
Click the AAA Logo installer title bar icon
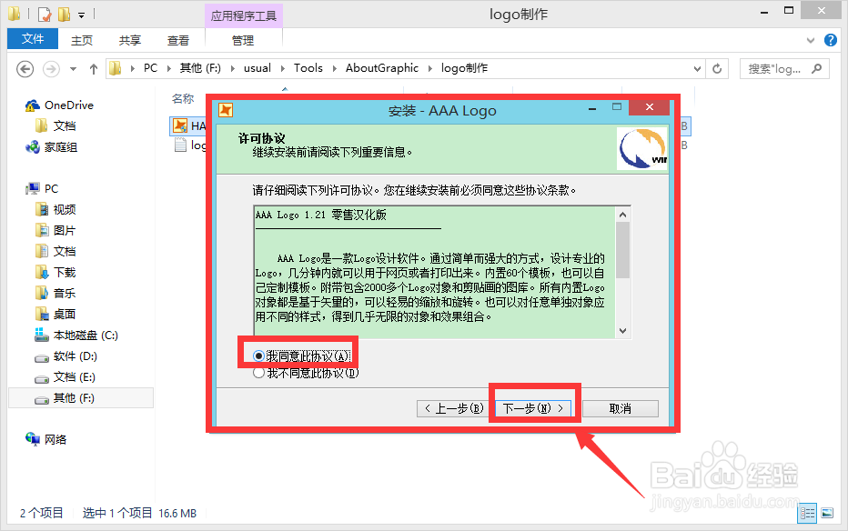point(225,110)
